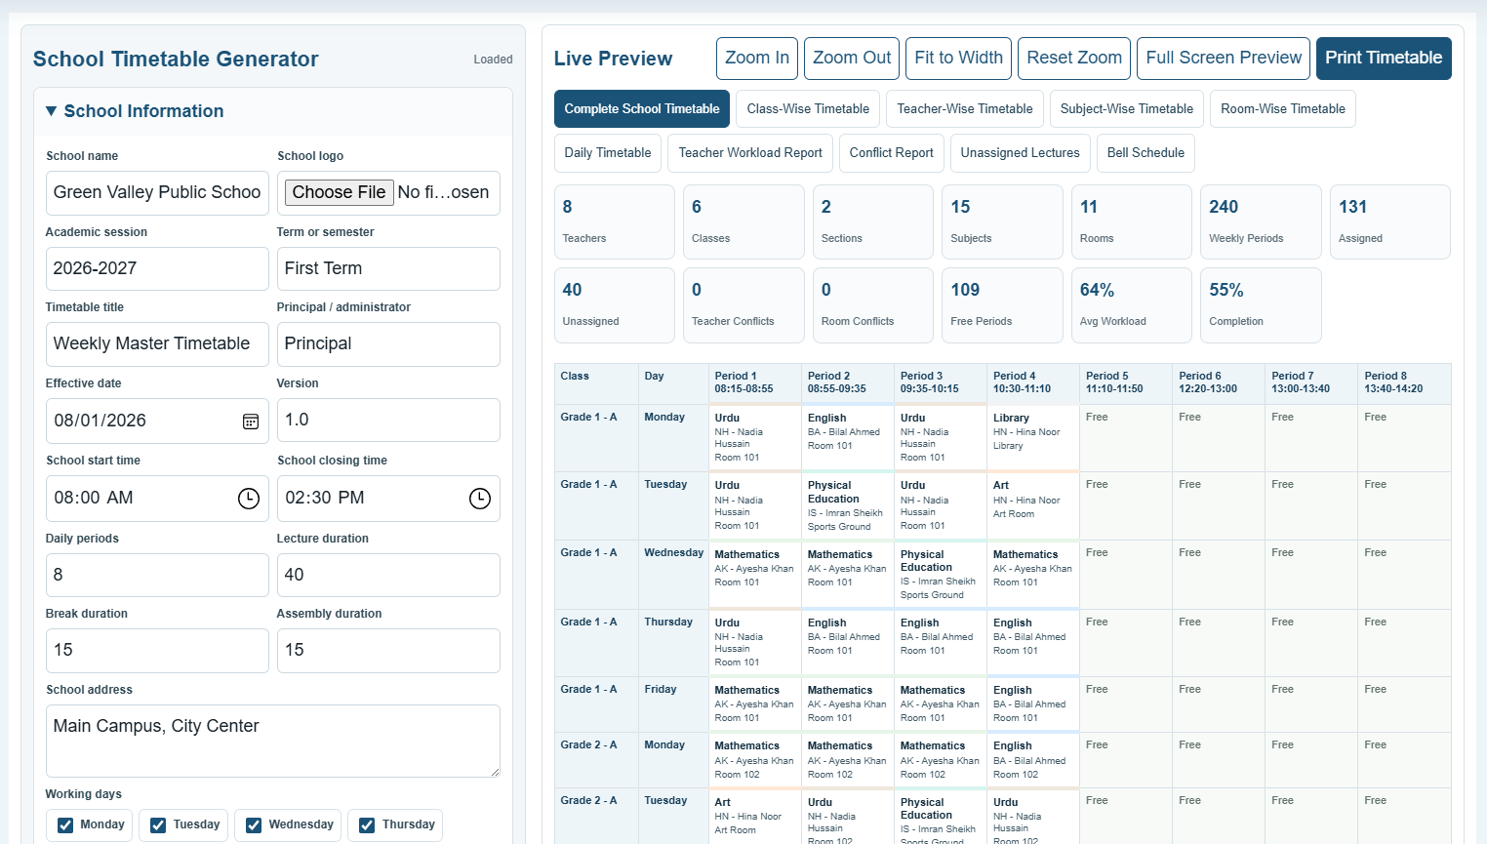1487x844 pixels.
Task: Click the Loaded status label
Action: [x=493, y=60]
